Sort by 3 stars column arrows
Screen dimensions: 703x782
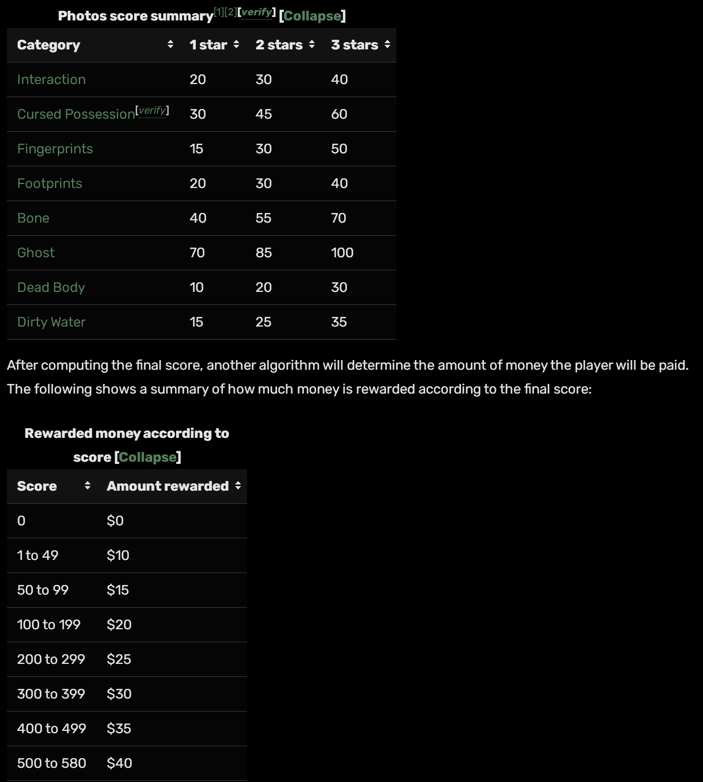[387, 45]
